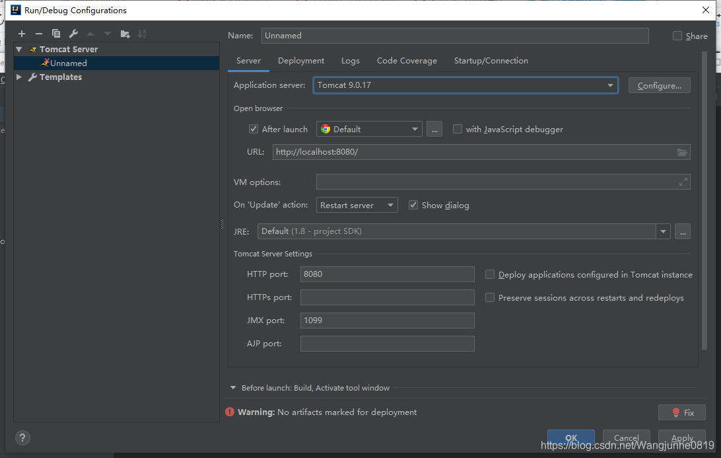Switch to the Deployment tab
Viewport: 721px width, 458px height.
[301, 61]
